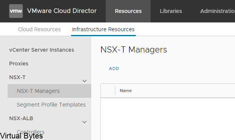
Task: Select the NSX-ALB sidebar heading
Action: click(x=21, y=118)
